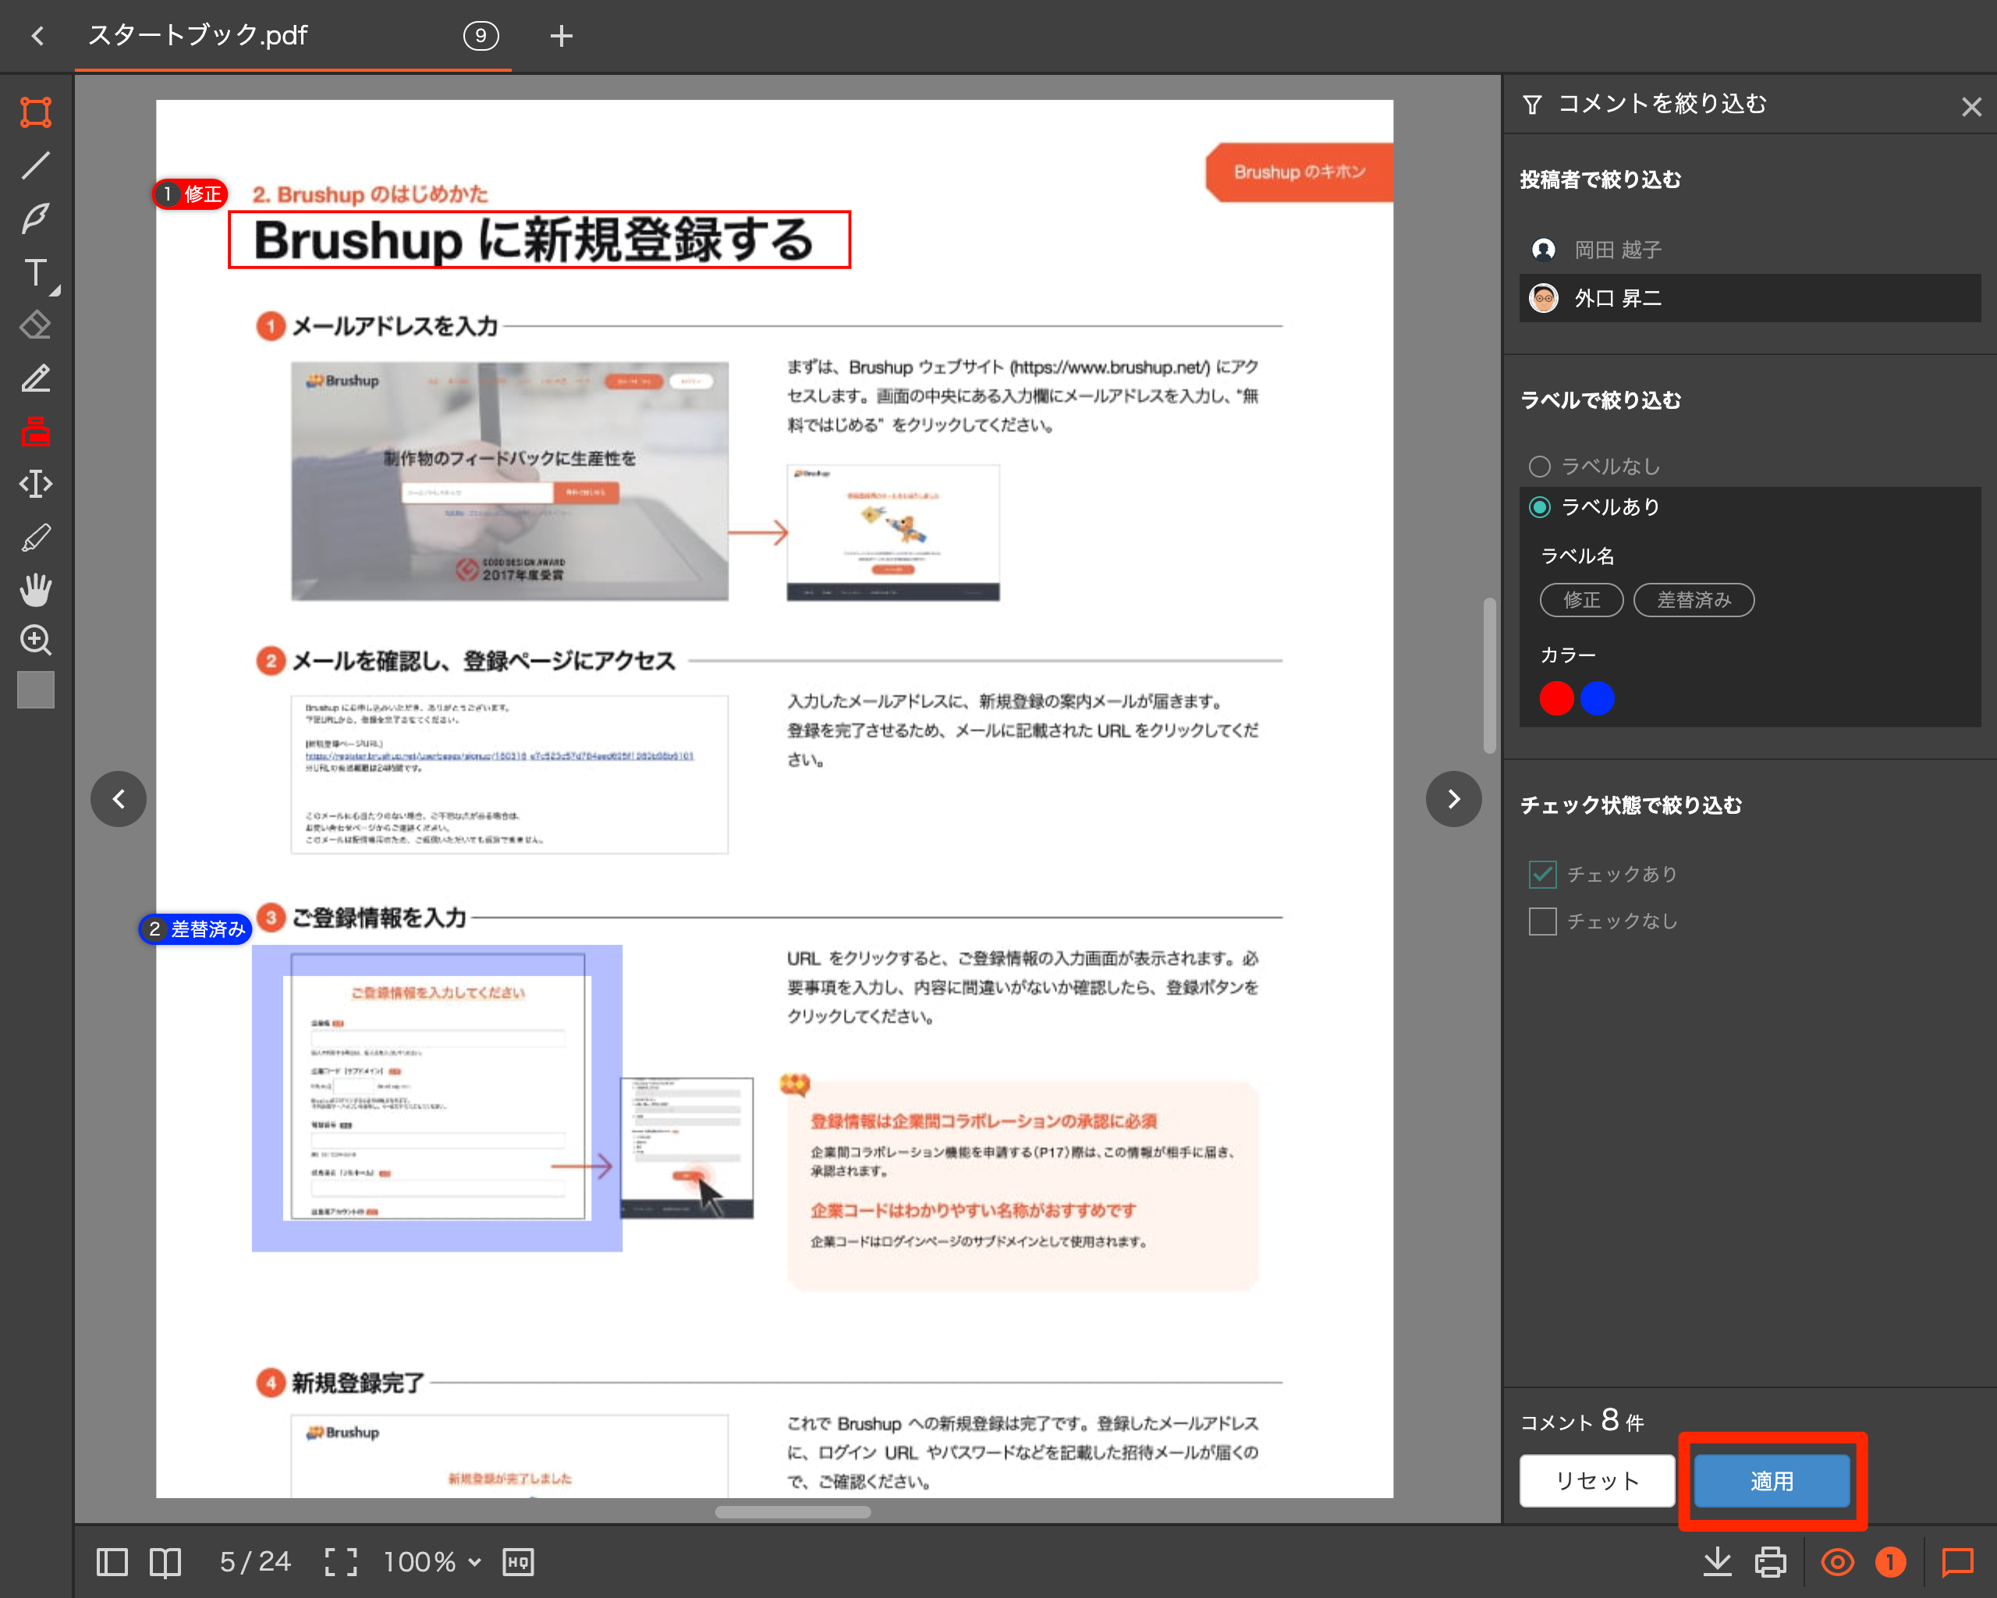The height and width of the screenshot is (1598, 1997).
Task: Select the pencil edit tool
Action: click(36, 378)
